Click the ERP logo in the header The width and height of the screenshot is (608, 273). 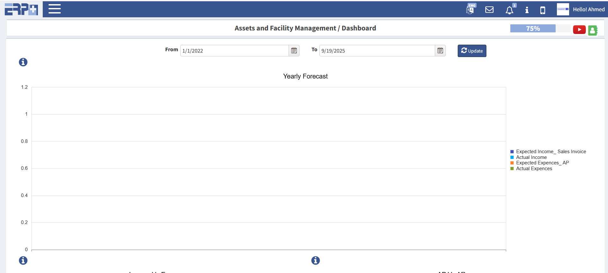[21, 9]
